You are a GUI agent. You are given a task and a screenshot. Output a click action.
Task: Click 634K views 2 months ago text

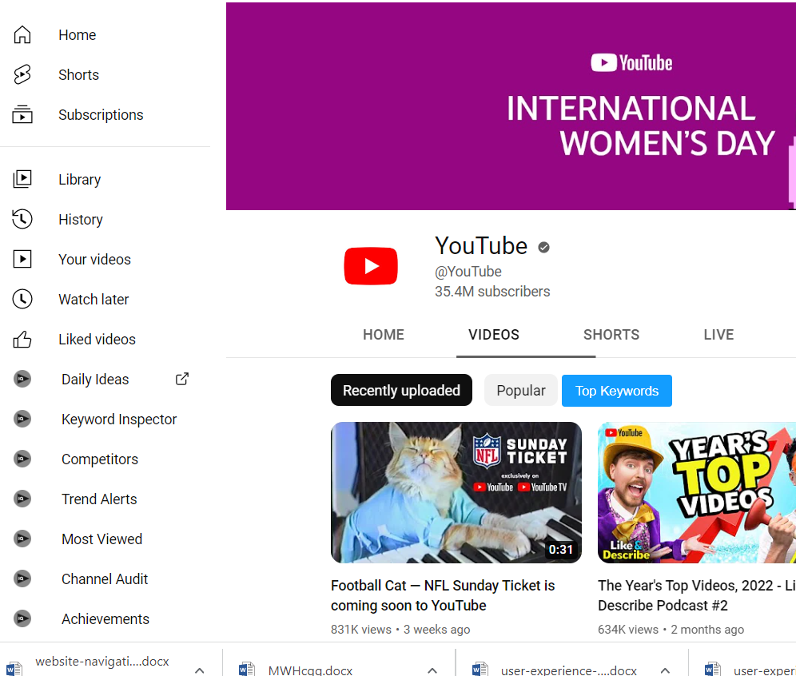pos(671,630)
